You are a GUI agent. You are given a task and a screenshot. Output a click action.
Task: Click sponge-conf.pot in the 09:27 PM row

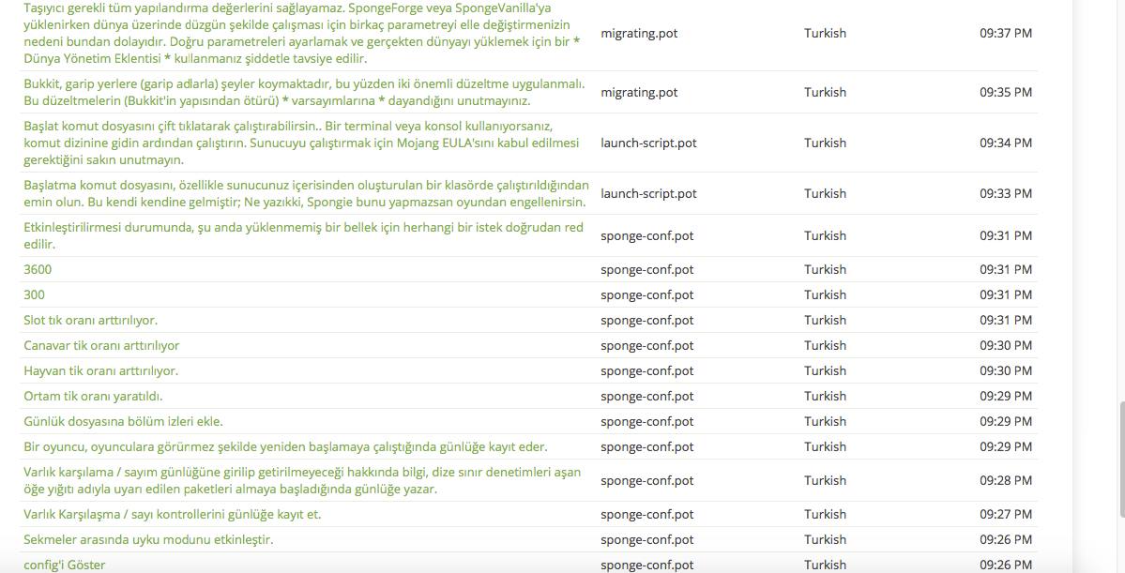click(647, 514)
